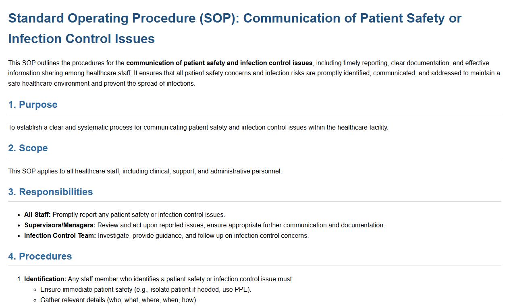Click the Scope sentence "This SOP applies"
This screenshot has height=307, width=509.
pyautogui.click(x=145, y=171)
